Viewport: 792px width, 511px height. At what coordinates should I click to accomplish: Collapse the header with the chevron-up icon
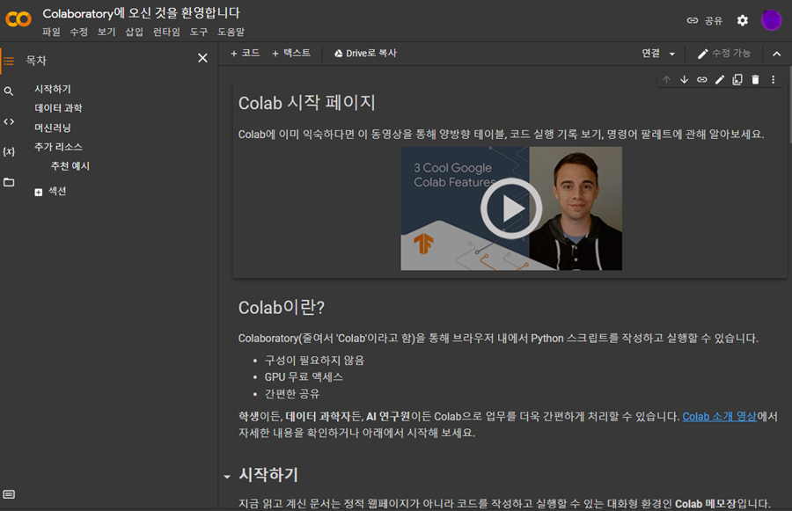777,54
